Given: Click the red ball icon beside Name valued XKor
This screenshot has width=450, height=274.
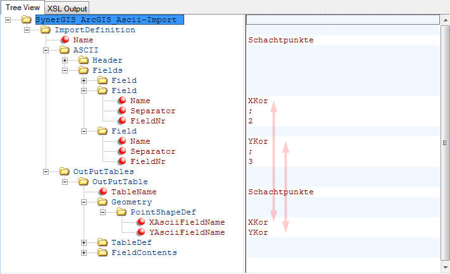Looking at the screenshot, I should point(122,100).
